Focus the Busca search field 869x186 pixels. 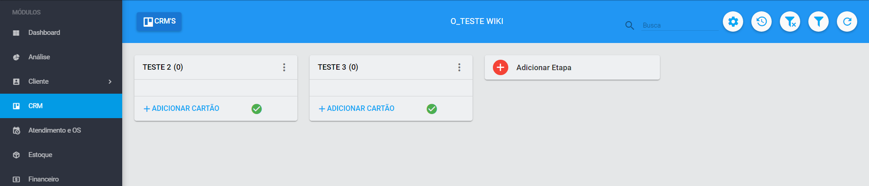pyautogui.click(x=680, y=25)
